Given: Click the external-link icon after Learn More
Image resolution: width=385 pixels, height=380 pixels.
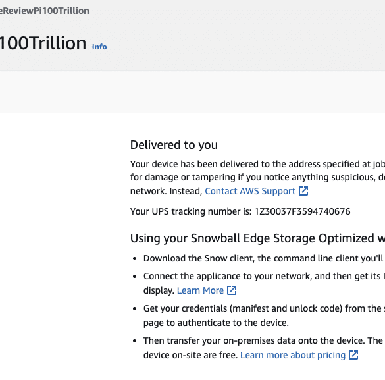Looking at the screenshot, I should coord(232,290).
